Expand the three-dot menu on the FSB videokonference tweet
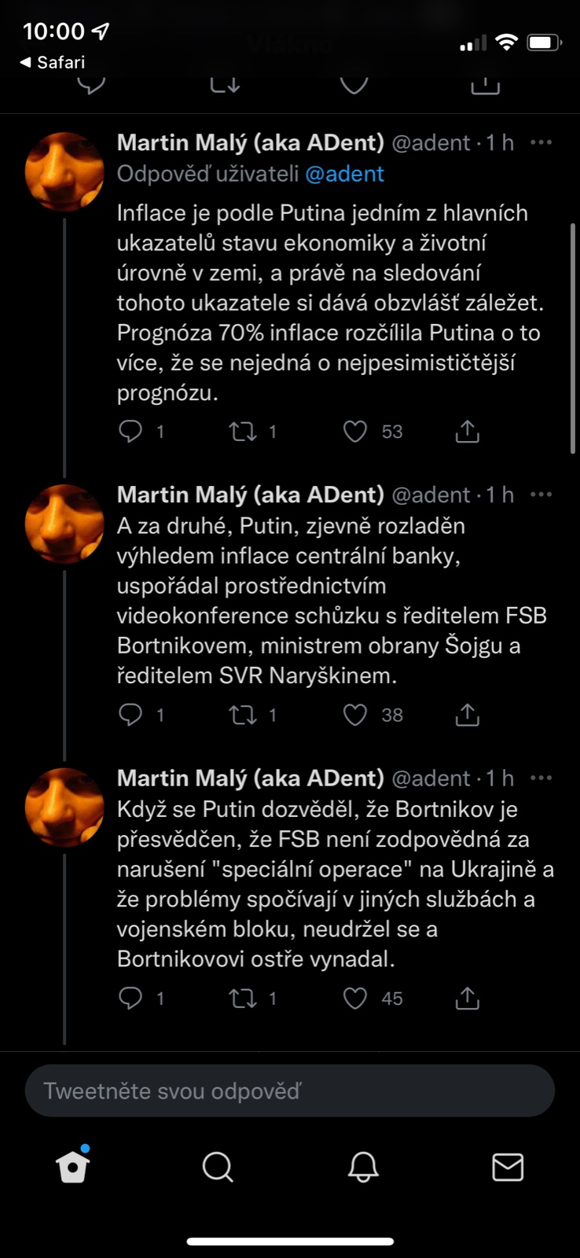The image size is (580, 1258). [x=541, y=495]
